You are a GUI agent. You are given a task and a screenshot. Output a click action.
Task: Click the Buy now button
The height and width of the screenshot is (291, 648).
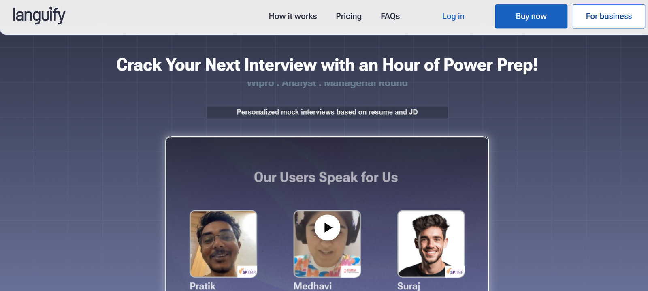pyautogui.click(x=531, y=16)
